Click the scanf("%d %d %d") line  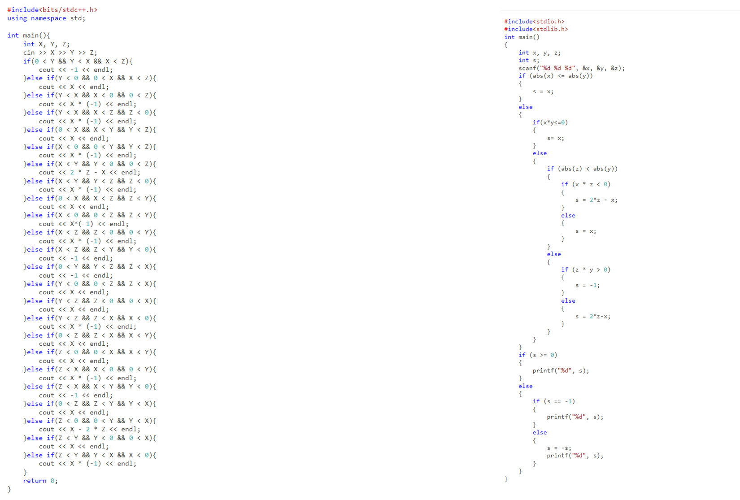click(x=572, y=68)
